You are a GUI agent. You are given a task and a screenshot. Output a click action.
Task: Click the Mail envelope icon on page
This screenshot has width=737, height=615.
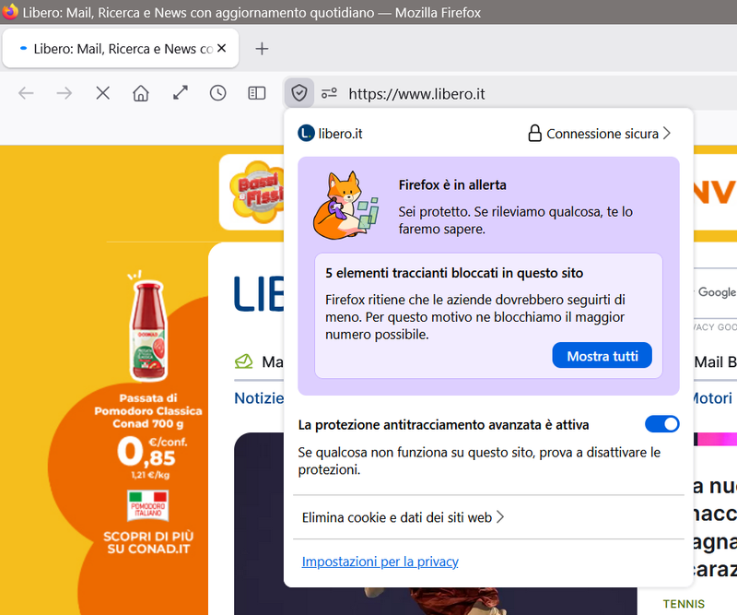(243, 361)
